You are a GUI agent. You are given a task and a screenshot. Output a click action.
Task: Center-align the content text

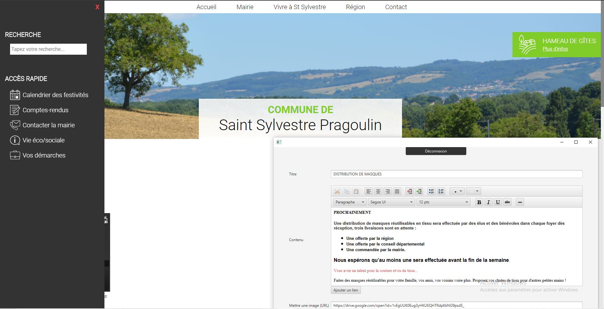pos(378,191)
